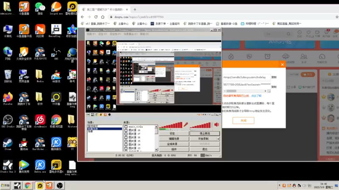339x190 pixels.
Task: Open the leigod.exe desktop shortcut
Action: coord(56,8)
